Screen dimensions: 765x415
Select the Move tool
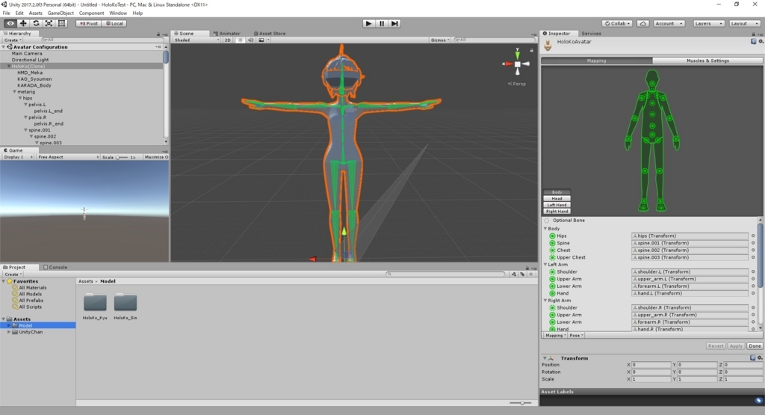point(23,23)
